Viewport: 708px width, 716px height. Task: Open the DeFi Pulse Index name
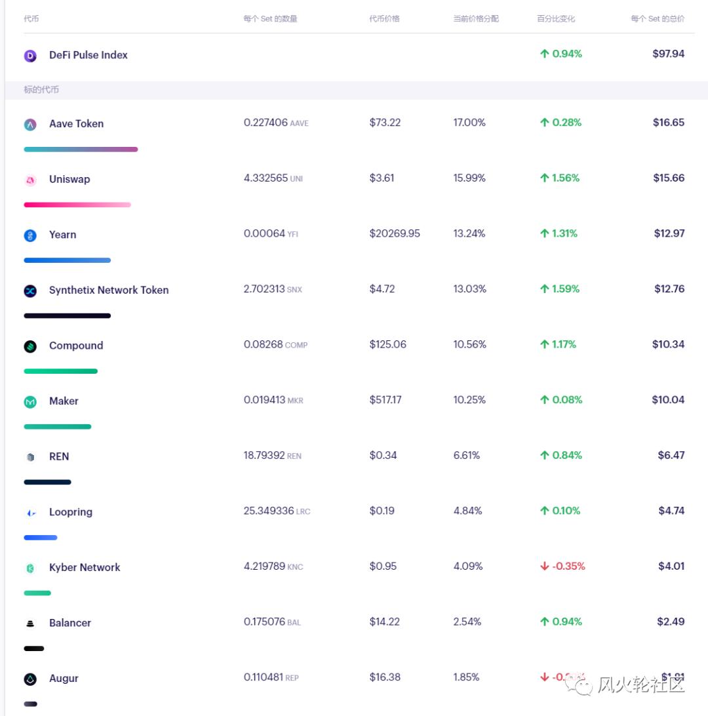point(88,55)
